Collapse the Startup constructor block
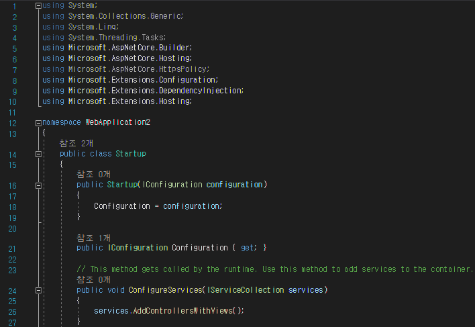This screenshot has height=327, width=475. pyautogui.click(x=38, y=185)
